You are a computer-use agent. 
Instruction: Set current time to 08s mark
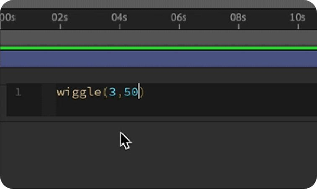pyautogui.click(x=238, y=18)
